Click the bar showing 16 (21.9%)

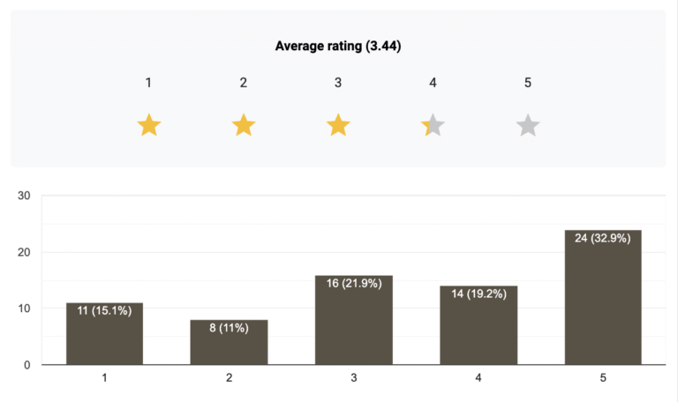(x=354, y=321)
